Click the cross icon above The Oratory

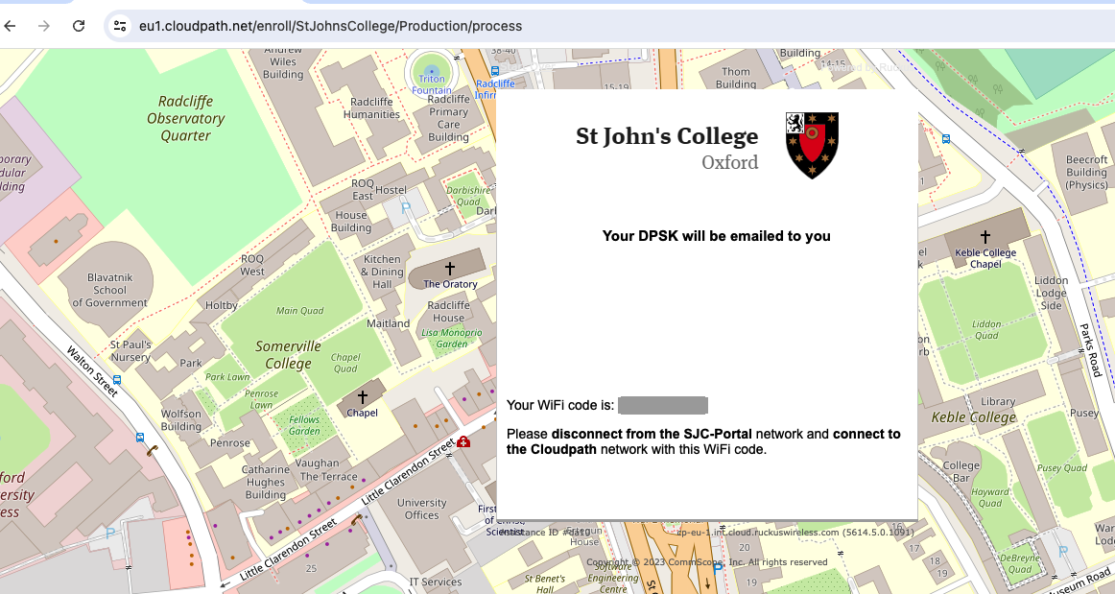[x=449, y=268]
